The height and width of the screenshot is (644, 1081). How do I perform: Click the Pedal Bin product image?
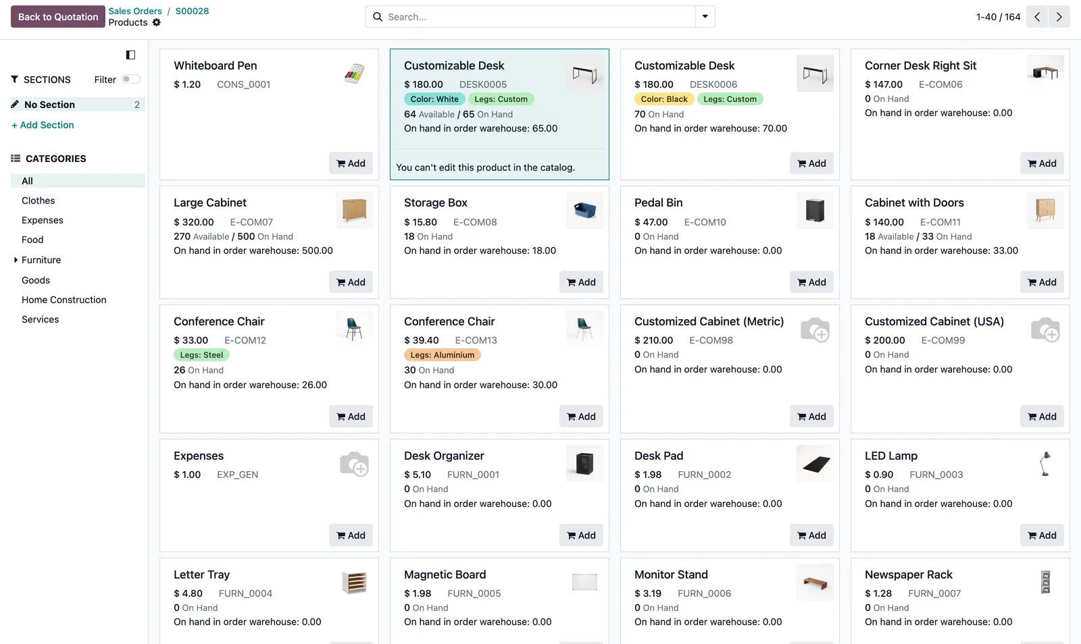pos(815,210)
